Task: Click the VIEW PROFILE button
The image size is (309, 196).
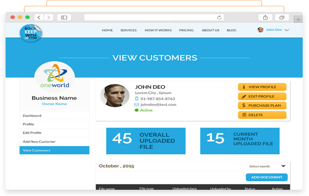Action: click(x=262, y=87)
